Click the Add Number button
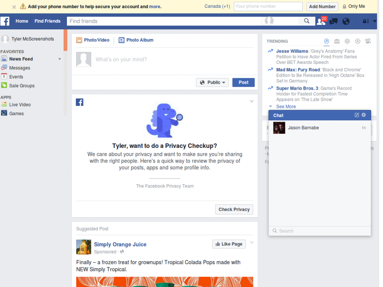The width and height of the screenshot is (383, 287). (x=322, y=7)
